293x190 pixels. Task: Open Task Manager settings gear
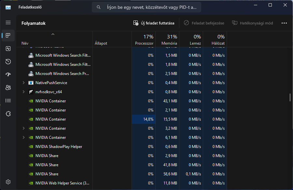pyautogui.click(x=8, y=182)
